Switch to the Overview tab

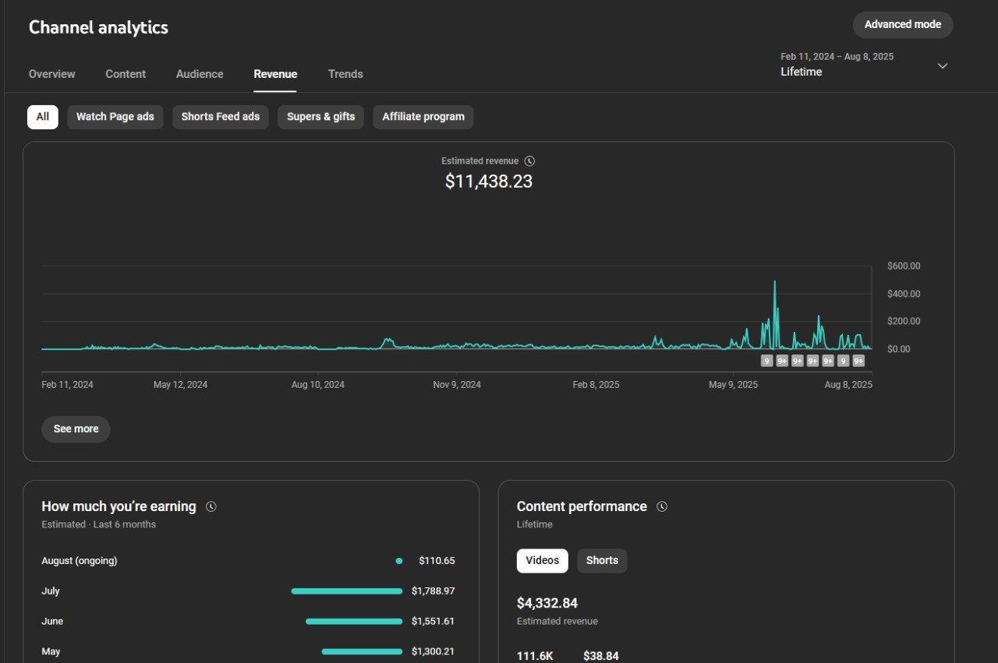pos(52,74)
